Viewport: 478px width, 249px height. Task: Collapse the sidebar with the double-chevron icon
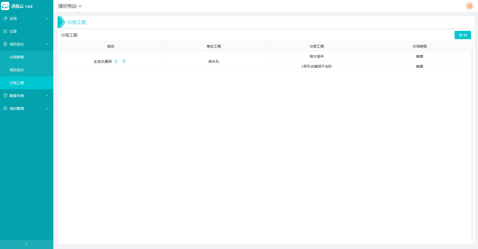[x=27, y=244]
